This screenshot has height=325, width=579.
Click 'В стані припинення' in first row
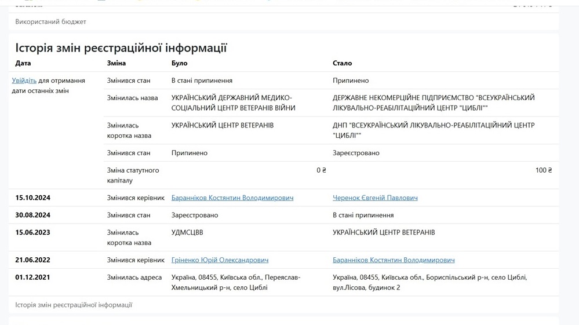point(202,81)
